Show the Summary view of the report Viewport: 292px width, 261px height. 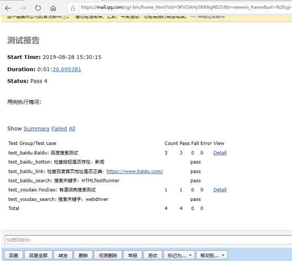coord(36,129)
